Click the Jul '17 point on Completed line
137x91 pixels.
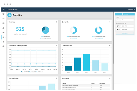12,67
